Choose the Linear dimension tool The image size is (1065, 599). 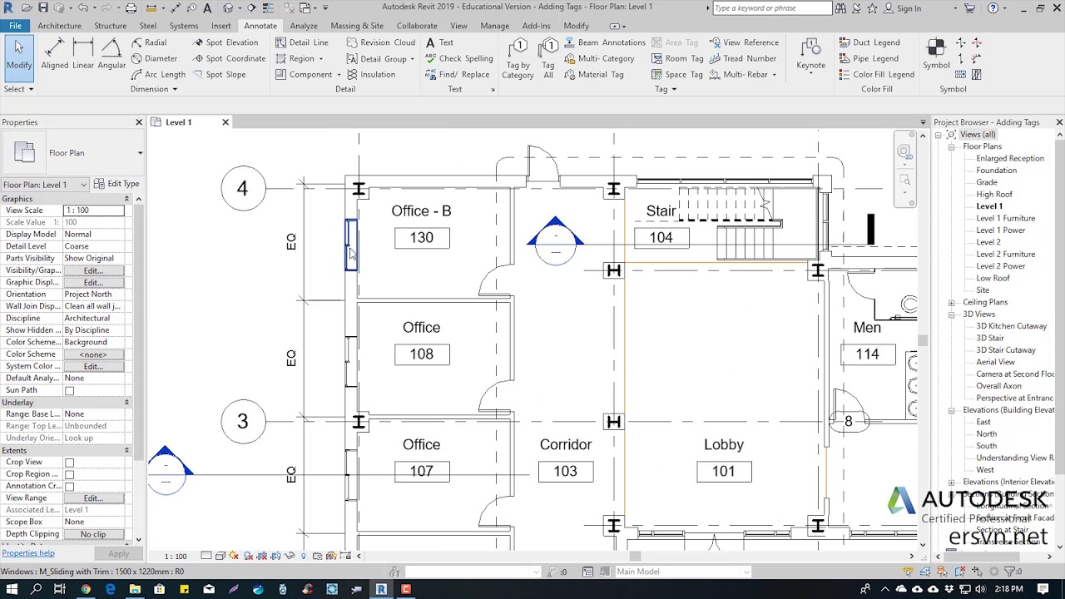pyautogui.click(x=83, y=55)
